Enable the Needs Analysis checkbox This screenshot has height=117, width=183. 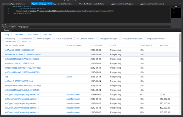pos(35,38)
